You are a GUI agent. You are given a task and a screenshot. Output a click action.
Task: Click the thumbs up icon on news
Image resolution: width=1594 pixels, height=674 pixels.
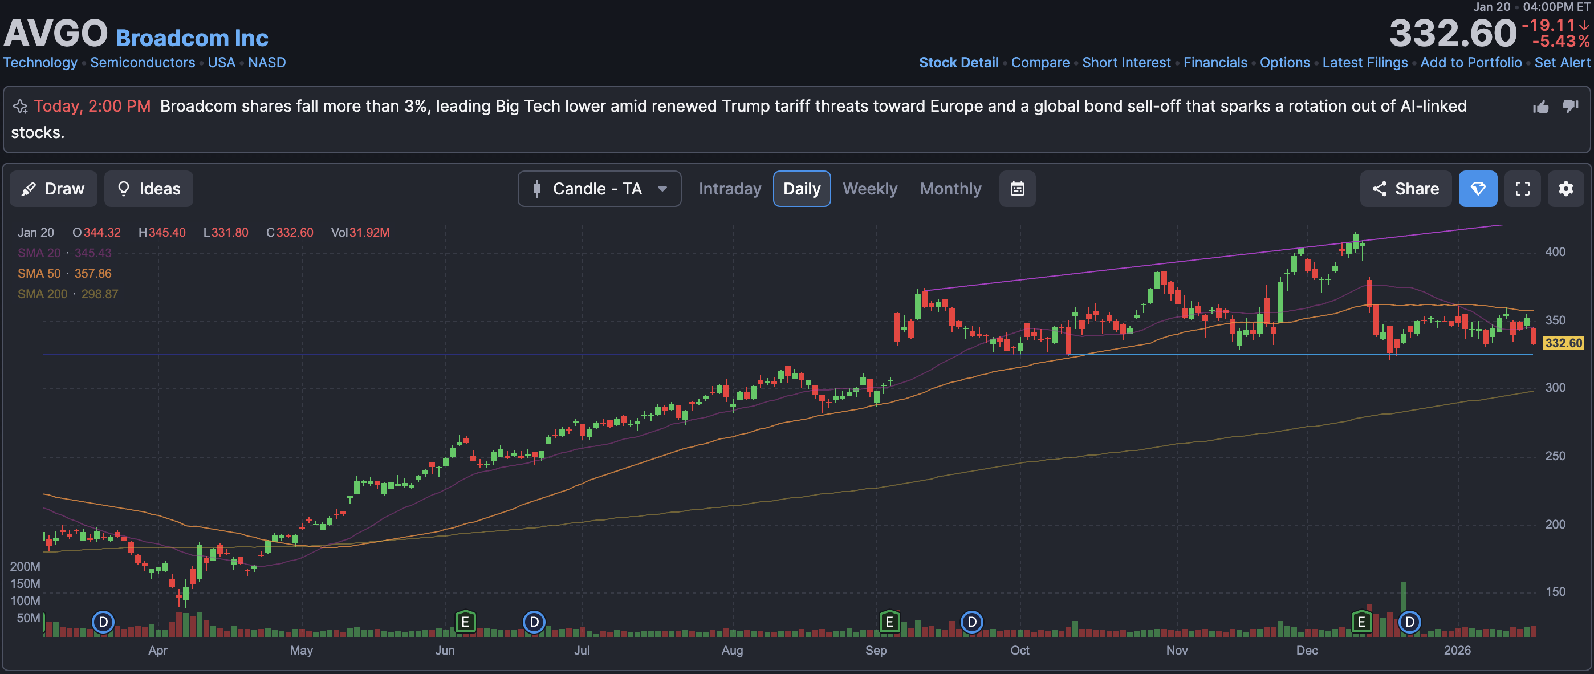(x=1540, y=107)
